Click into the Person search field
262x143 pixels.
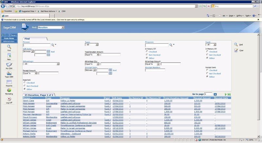(x=36, y=45)
